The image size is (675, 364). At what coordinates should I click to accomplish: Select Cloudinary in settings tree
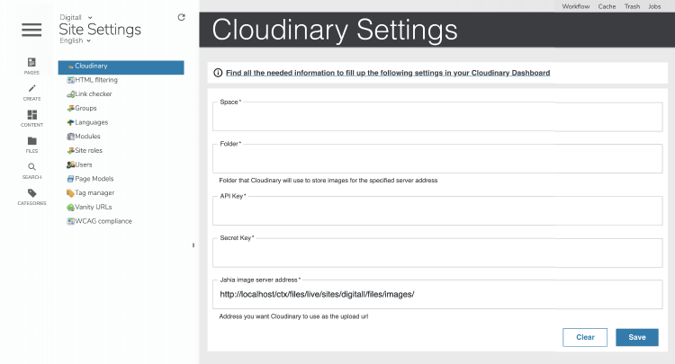tap(121, 67)
